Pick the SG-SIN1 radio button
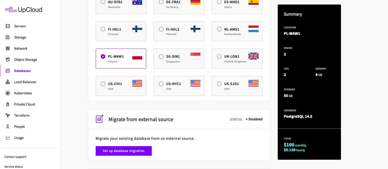The width and height of the screenshot is (388, 169). click(x=161, y=56)
